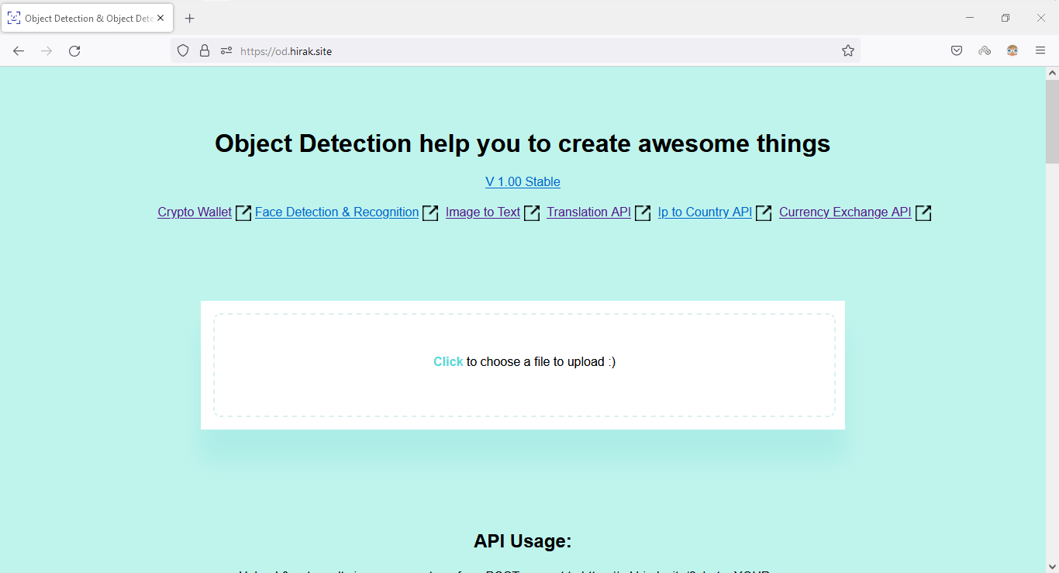This screenshot has width=1059, height=573.
Task: Visit the Currency Exchange API link
Action: click(x=845, y=212)
